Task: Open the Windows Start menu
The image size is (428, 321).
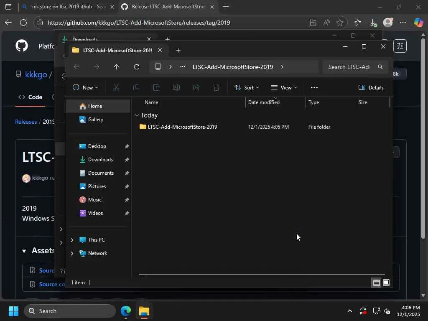Action: [13, 311]
